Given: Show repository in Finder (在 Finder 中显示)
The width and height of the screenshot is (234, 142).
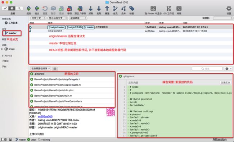Looking at the screenshot, I should (x=153, y=9).
